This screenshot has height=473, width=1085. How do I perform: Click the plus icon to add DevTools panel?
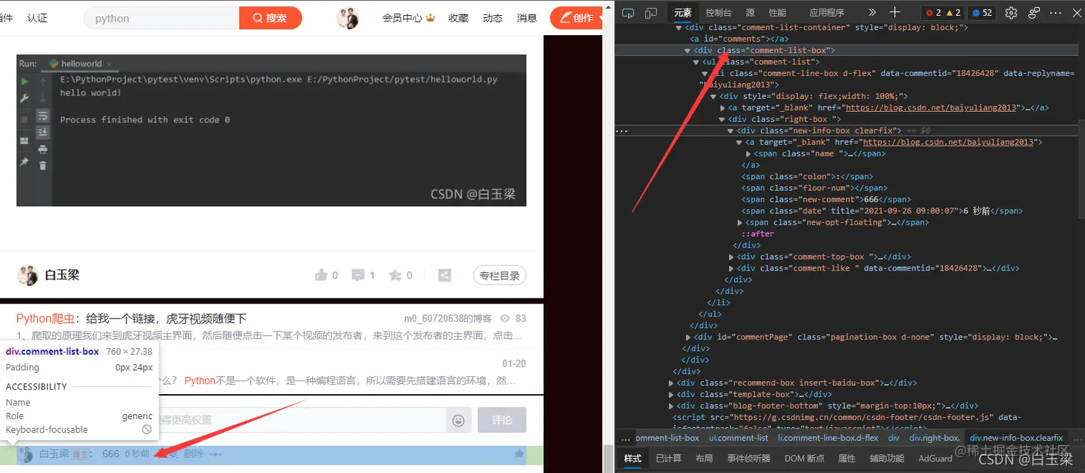(x=894, y=12)
